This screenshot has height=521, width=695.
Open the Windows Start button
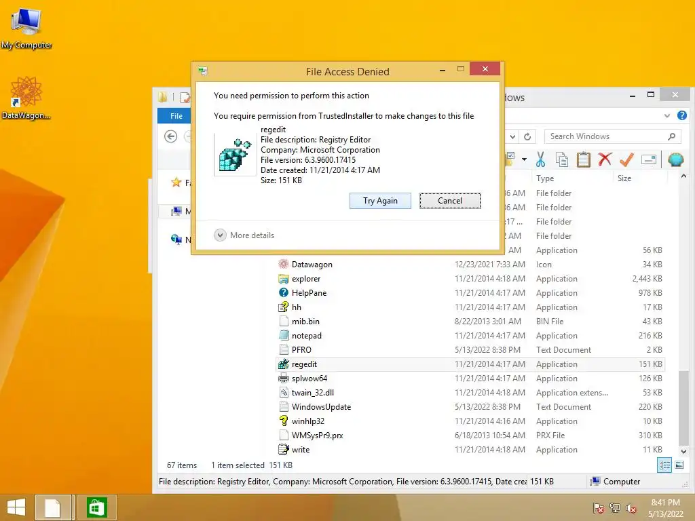(16, 507)
